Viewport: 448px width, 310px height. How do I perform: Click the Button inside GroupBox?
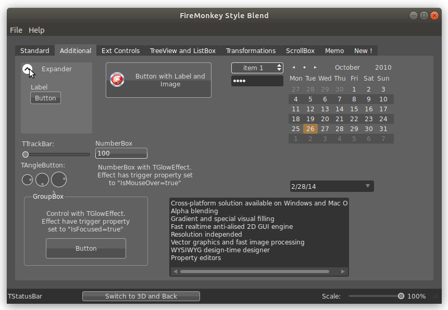[x=86, y=249]
